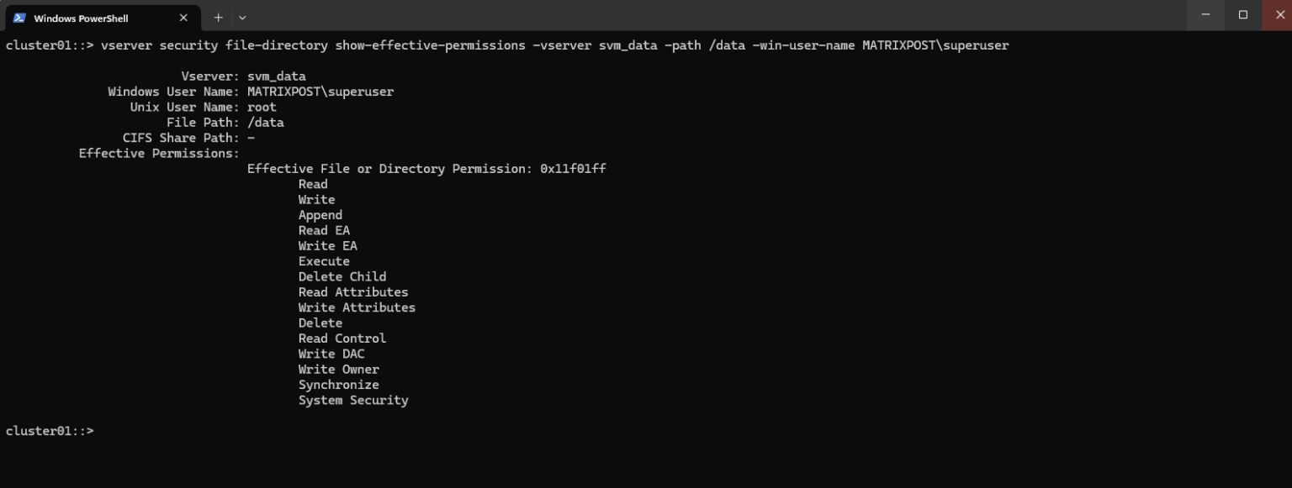Click the empty cluster01 prompt at bottom
This screenshot has width=1292, height=488.
point(50,431)
